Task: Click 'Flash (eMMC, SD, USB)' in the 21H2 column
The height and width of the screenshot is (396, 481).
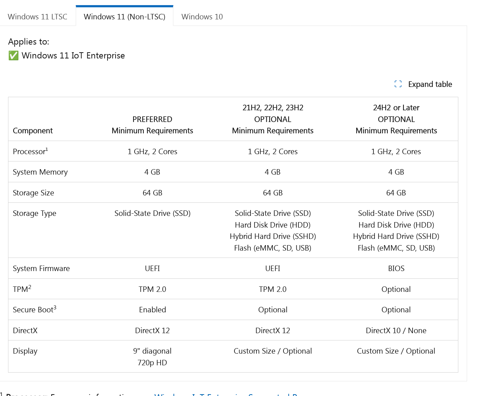Action: click(273, 248)
